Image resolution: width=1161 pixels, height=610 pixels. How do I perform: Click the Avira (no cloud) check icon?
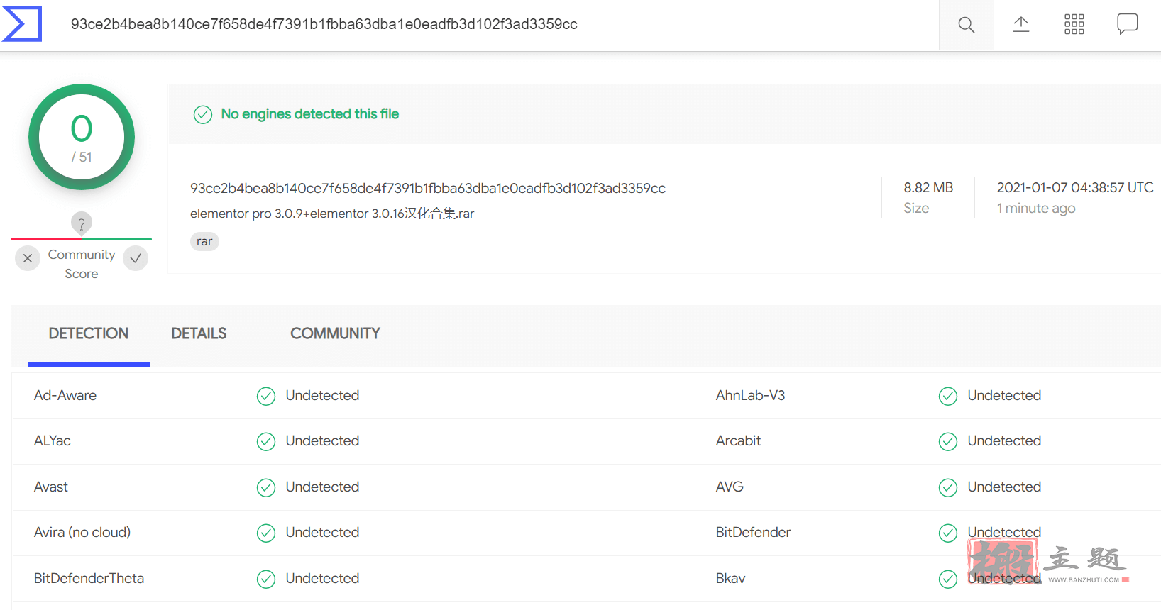coord(266,533)
